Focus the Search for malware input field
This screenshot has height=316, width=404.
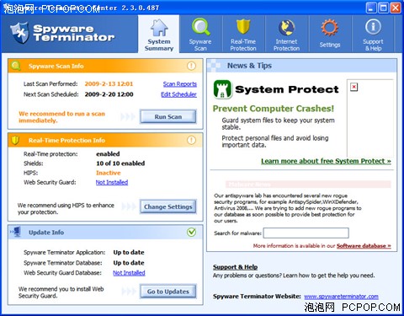coord(306,233)
